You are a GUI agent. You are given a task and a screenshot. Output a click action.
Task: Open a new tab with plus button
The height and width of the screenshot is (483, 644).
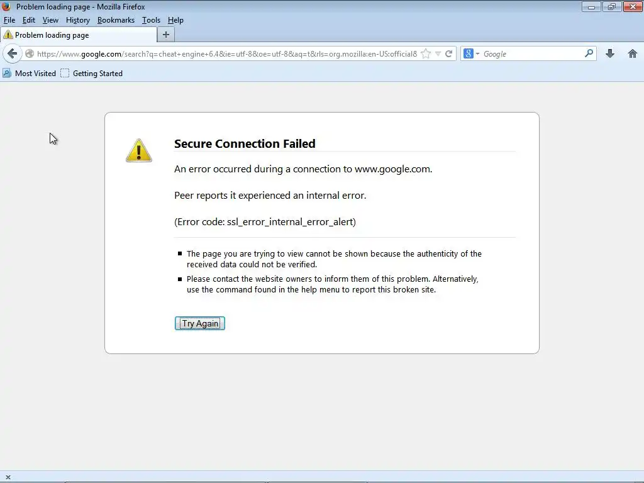[x=166, y=35]
